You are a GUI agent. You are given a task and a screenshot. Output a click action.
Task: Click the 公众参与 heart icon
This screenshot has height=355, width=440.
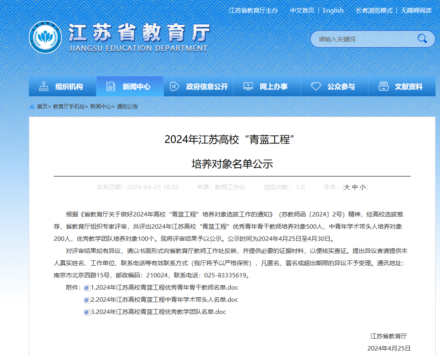click(316, 87)
